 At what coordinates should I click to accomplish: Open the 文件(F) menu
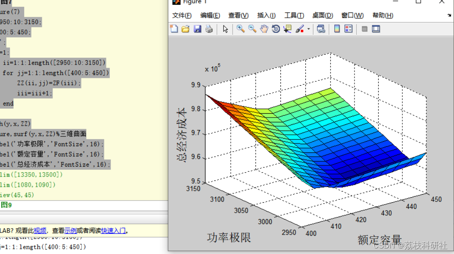pyautogui.click(x=182, y=15)
